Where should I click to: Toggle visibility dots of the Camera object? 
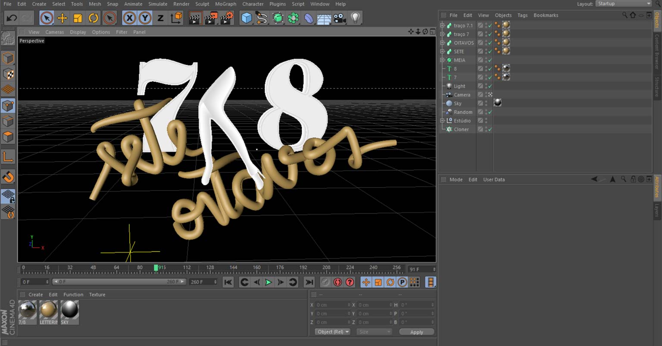pos(486,95)
